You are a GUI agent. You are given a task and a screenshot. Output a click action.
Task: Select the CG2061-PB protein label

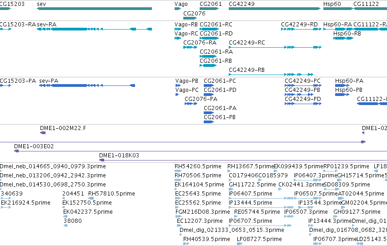(220, 117)
